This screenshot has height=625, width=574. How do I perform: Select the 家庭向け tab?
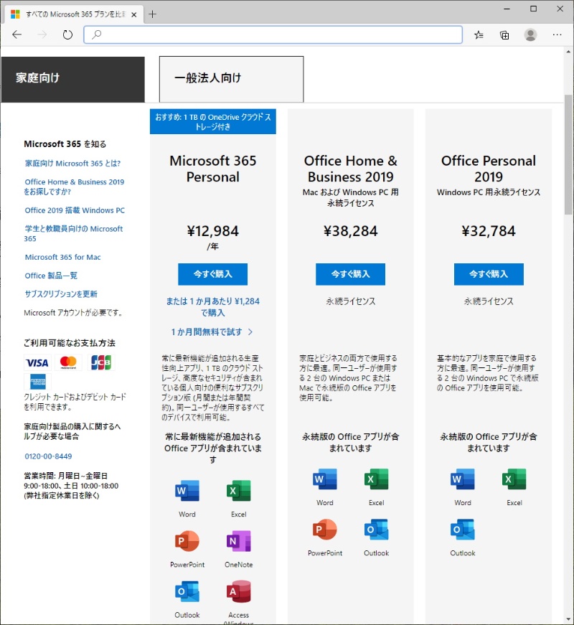tap(72, 78)
